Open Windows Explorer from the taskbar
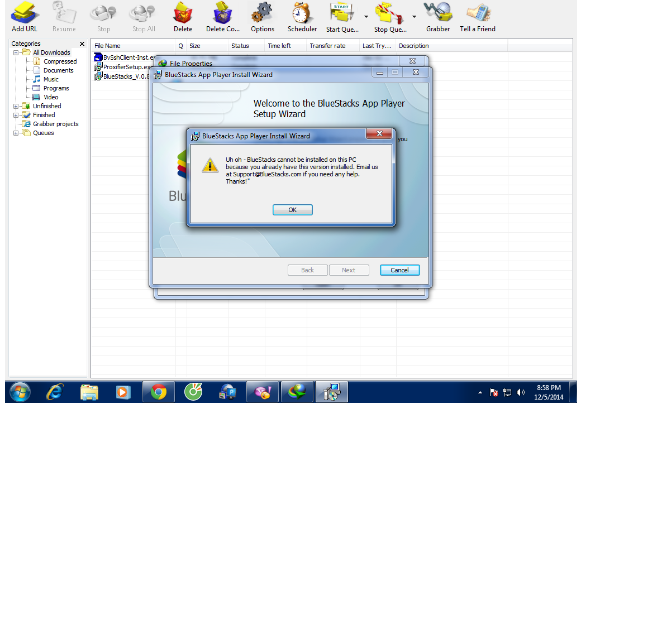 [89, 392]
